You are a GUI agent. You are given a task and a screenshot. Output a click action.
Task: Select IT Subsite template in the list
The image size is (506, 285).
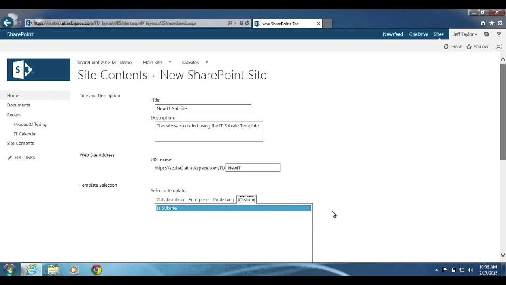pyautogui.click(x=234, y=208)
